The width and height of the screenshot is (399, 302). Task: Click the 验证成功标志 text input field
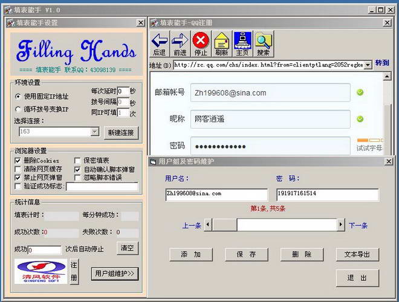pos(102,187)
